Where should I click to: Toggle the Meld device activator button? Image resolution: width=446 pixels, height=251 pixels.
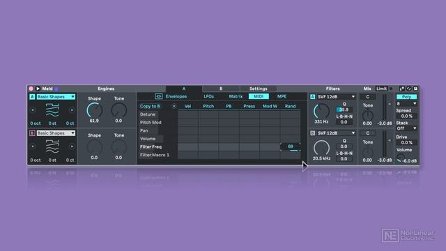pyautogui.click(x=31, y=89)
